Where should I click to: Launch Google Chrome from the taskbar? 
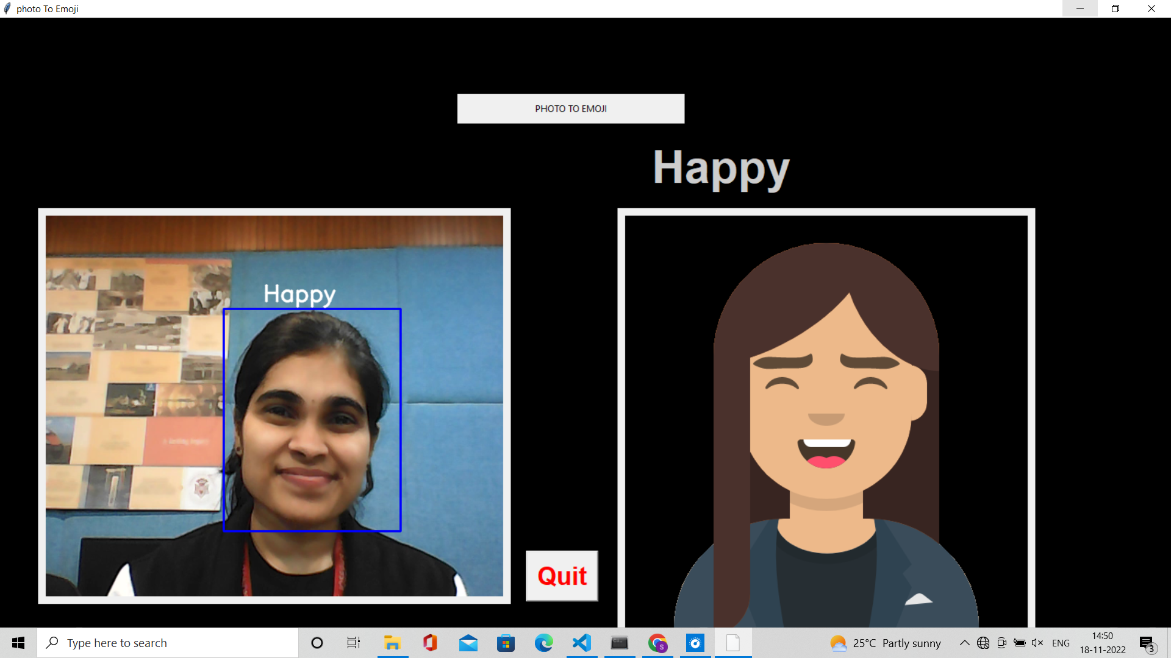[657, 642]
